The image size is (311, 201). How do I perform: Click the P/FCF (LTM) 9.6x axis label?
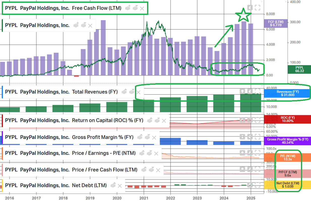[287, 174]
